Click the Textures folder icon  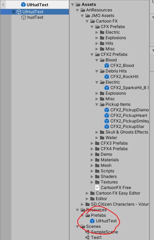click(97, 182)
